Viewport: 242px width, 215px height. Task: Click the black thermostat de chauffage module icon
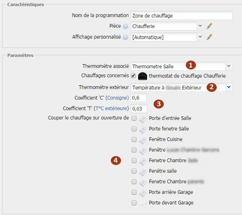pos(143,76)
